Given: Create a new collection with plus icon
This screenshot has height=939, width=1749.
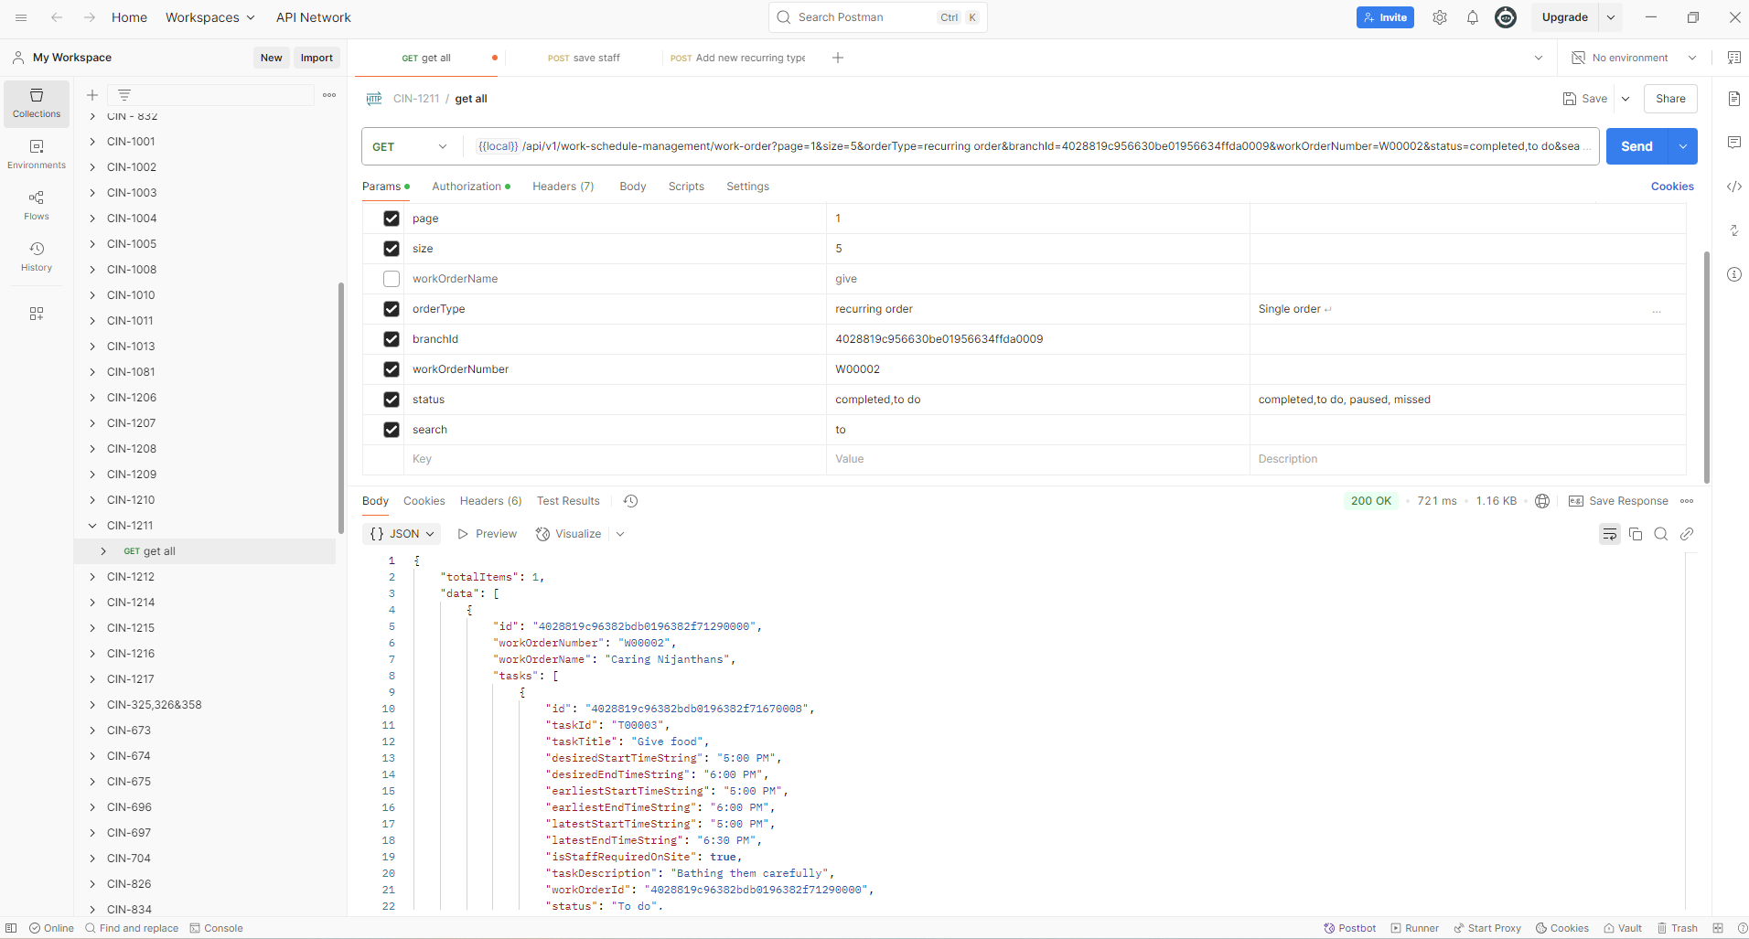Looking at the screenshot, I should pyautogui.click(x=92, y=95).
